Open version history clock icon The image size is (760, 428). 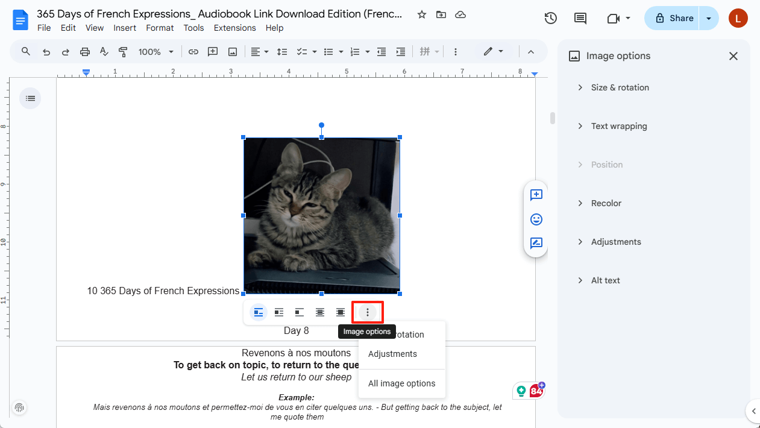550,18
